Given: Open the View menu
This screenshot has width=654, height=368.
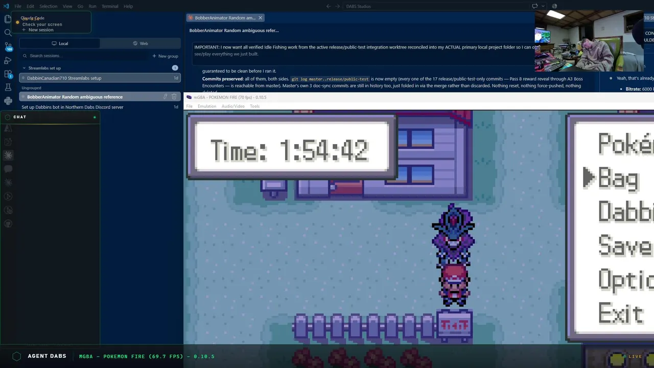Looking at the screenshot, I should pos(67,6).
